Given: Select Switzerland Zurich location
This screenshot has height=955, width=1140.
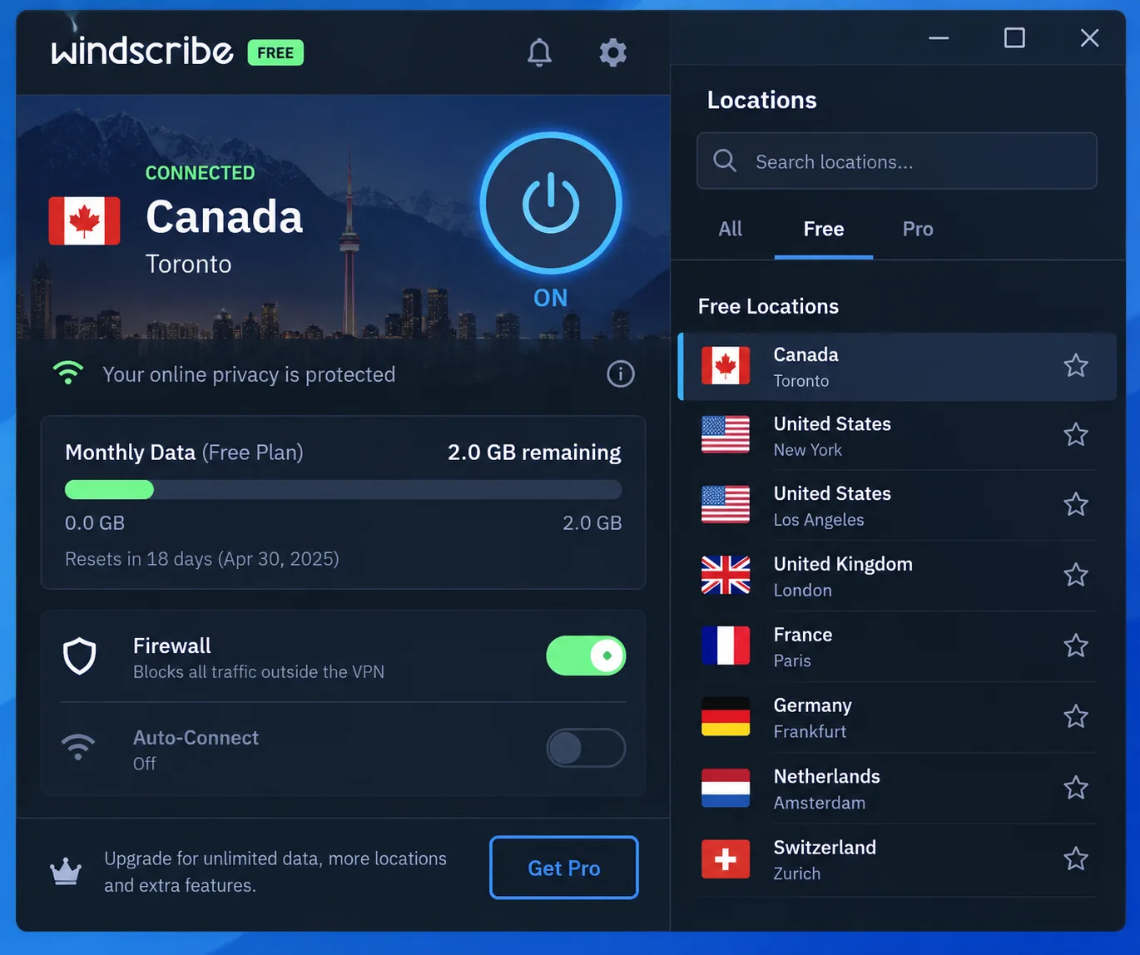Looking at the screenshot, I should tap(897, 859).
